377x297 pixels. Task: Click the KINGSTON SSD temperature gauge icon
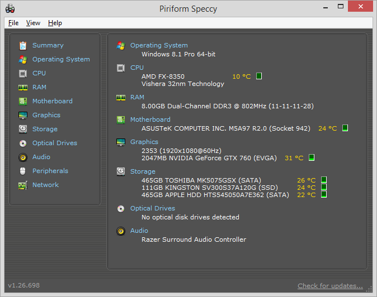[x=324, y=187]
